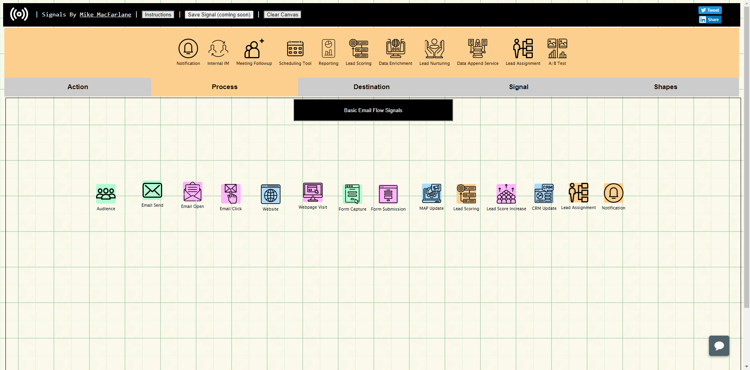
Task: Select Lead Assignment node on canvas
Action: pos(579,193)
